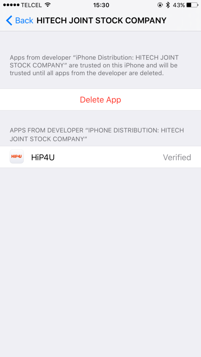This screenshot has width=201, height=357.
Task: Tap the HiP4U app icon
Action: click(17, 157)
